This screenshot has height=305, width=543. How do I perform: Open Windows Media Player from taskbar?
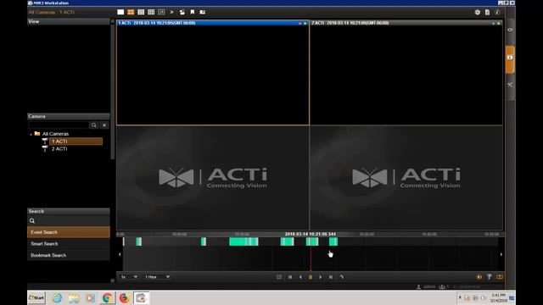(91, 297)
